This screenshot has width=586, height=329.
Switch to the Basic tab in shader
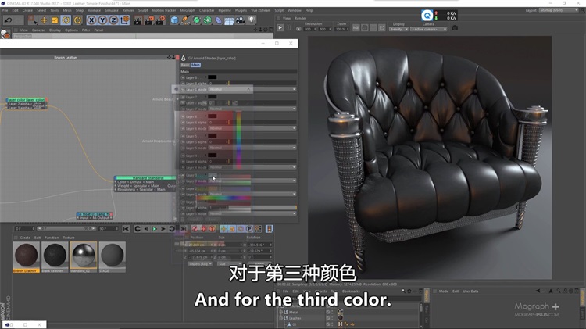pyautogui.click(x=186, y=65)
